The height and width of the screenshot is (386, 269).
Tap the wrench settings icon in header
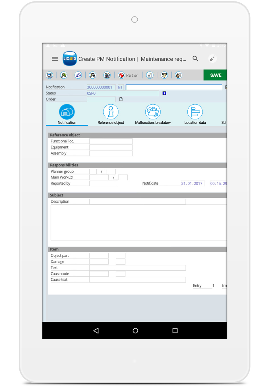[212, 59]
